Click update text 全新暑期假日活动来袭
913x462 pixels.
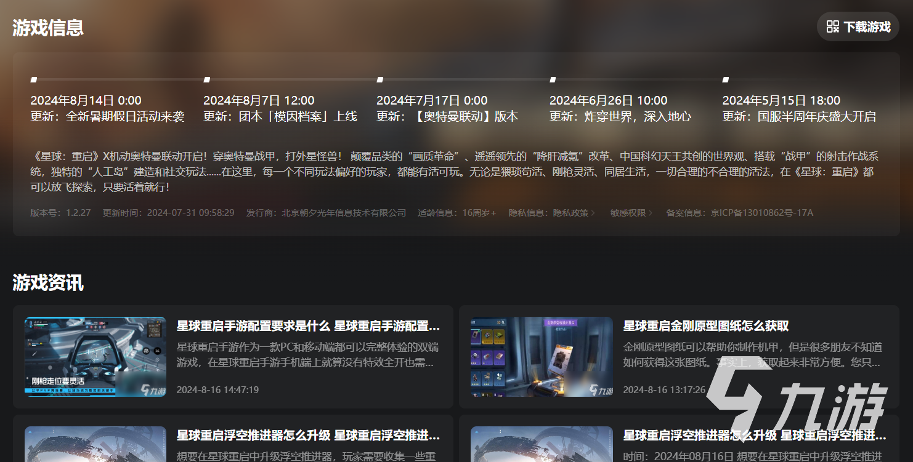pos(125,116)
